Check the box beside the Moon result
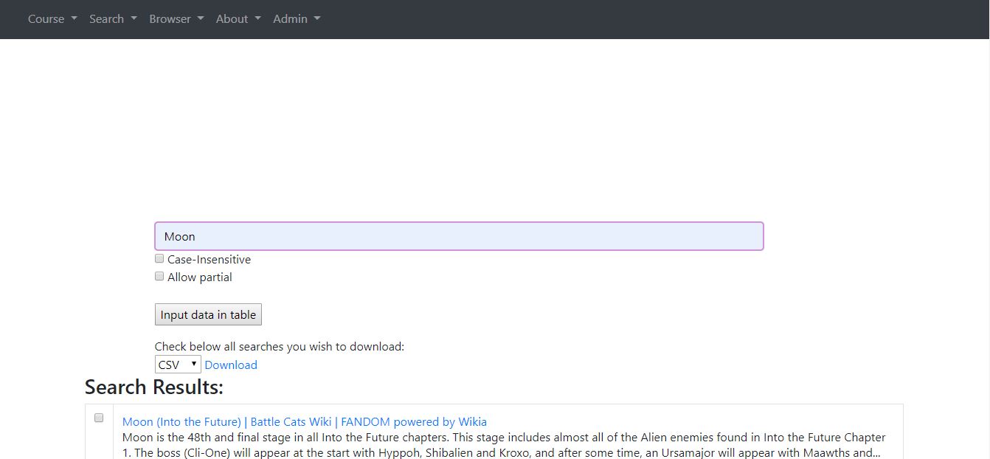990x459 pixels. (x=99, y=418)
